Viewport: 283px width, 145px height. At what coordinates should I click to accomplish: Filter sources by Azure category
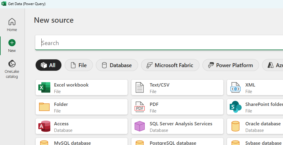[x=273, y=65]
